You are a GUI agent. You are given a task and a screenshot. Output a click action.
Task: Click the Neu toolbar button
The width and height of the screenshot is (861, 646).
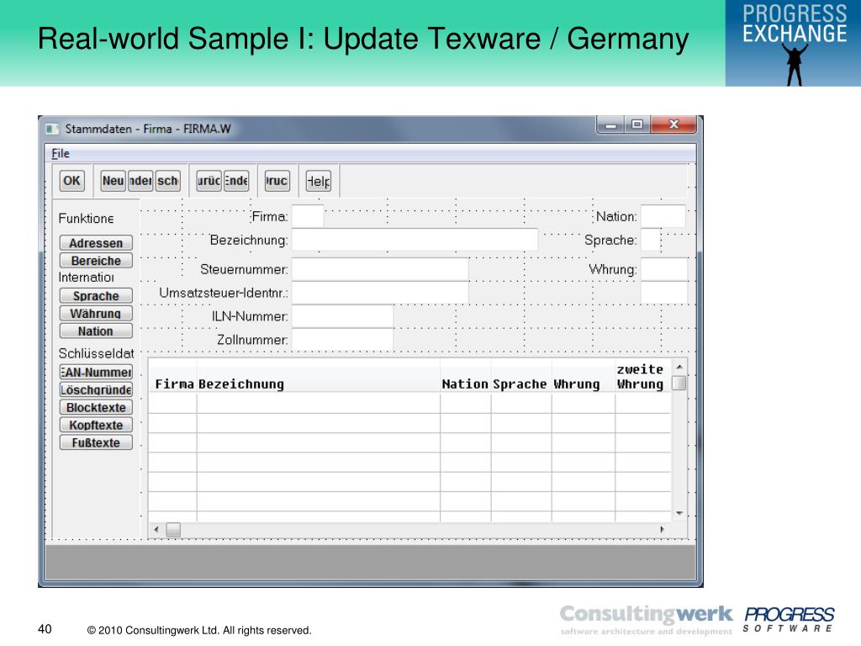[x=114, y=181]
